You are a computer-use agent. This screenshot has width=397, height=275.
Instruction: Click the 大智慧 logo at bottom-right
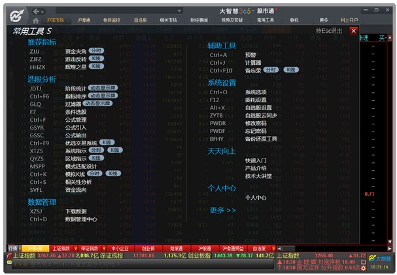tap(379, 259)
